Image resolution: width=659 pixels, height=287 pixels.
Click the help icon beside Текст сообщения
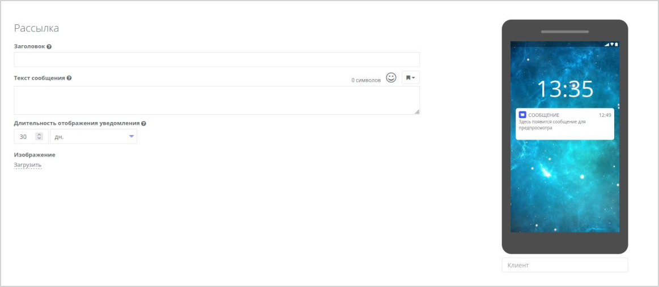coord(69,78)
